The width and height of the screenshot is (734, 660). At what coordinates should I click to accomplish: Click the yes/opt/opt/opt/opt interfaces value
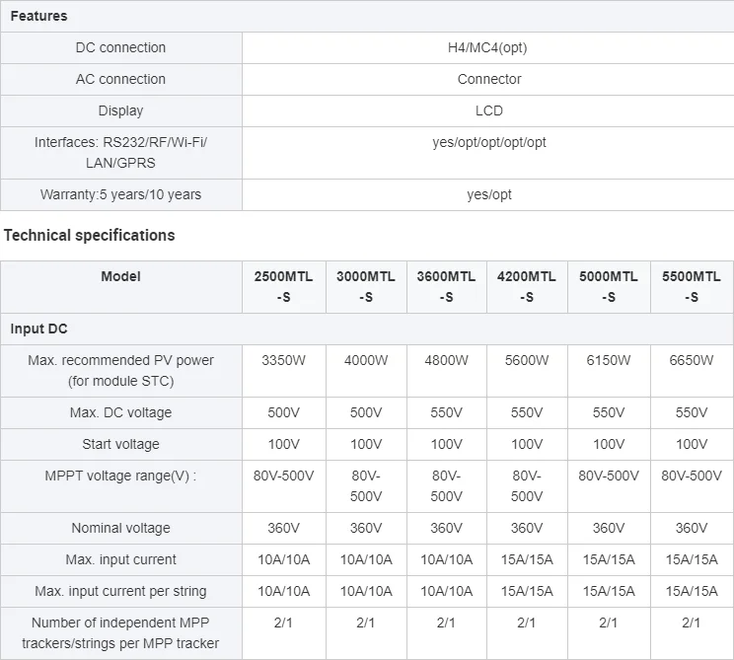(x=488, y=142)
